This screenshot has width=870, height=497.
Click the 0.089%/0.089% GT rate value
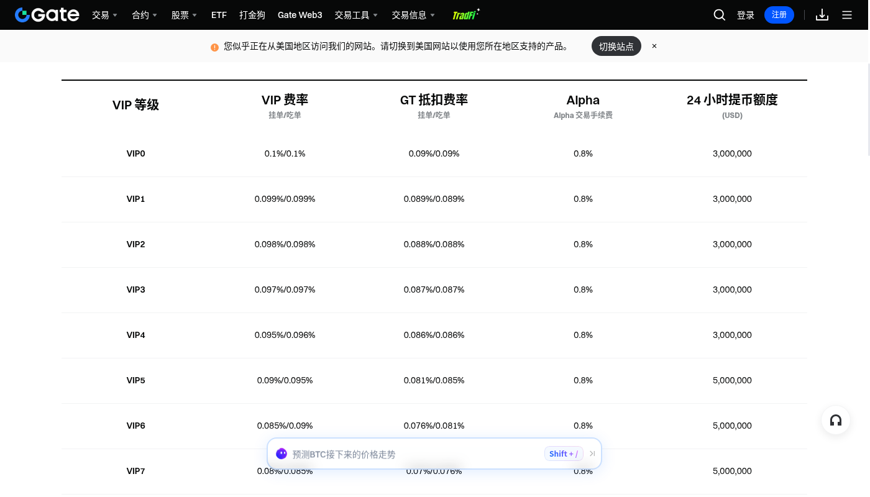coord(434,199)
